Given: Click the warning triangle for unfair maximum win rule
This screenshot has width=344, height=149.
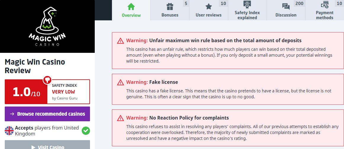Looking at the screenshot, I should [x=120, y=41].
